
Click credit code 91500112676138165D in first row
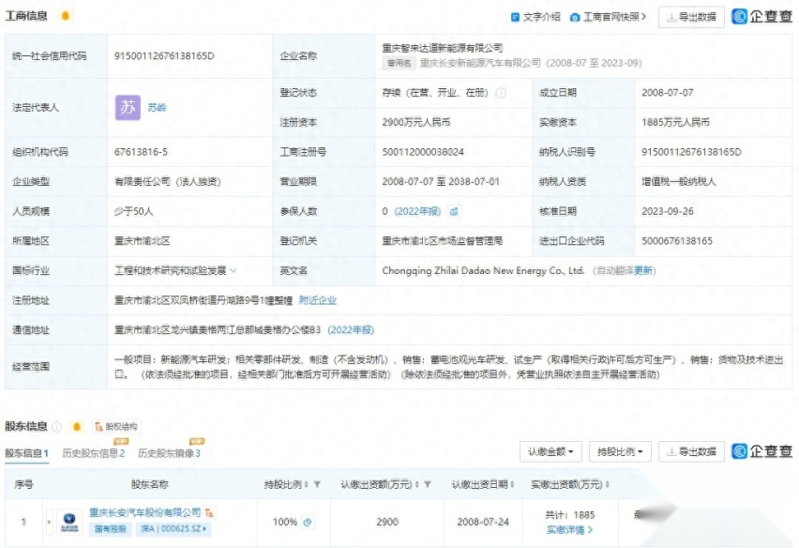point(164,55)
